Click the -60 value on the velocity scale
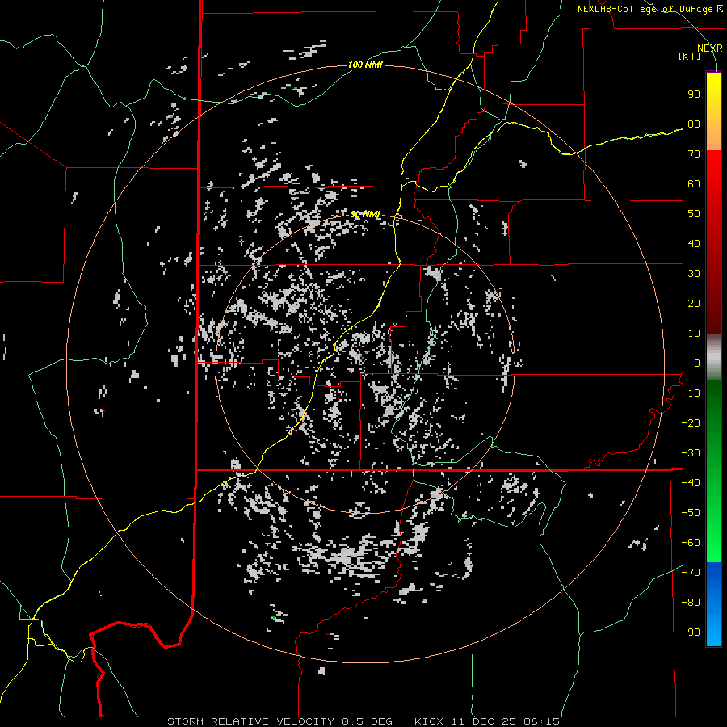Image resolution: width=727 pixels, height=727 pixels. [691, 543]
